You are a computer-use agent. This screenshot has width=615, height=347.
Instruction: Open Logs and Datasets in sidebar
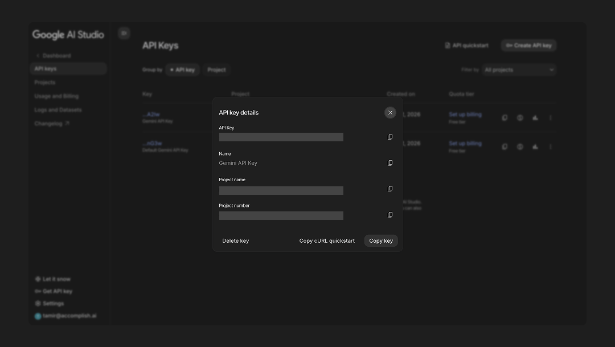tap(58, 110)
